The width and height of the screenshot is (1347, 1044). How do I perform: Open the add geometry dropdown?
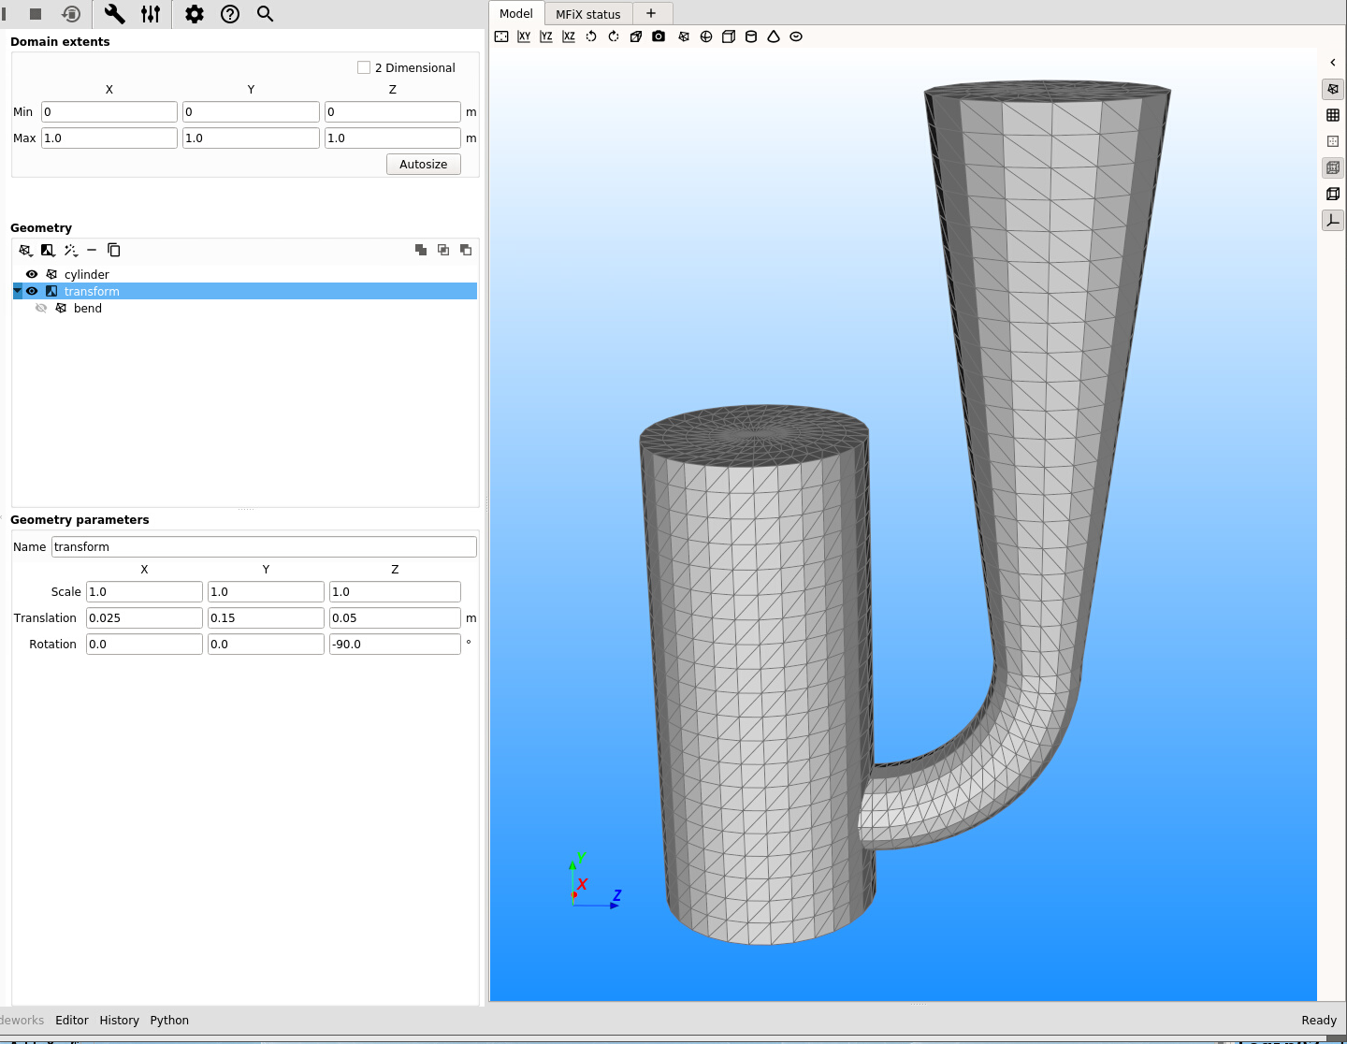coord(25,250)
